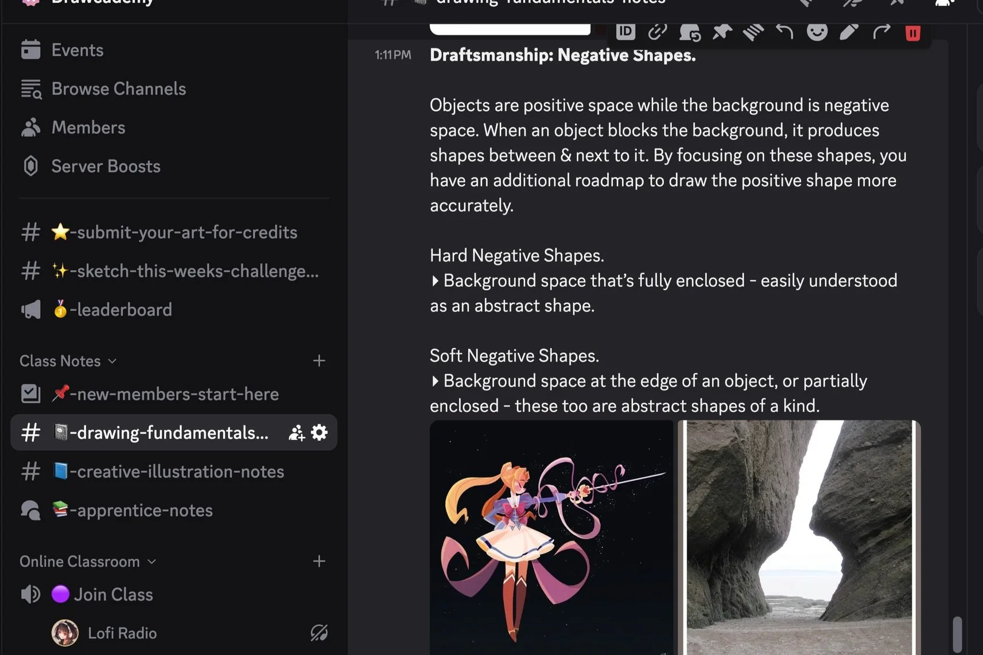Click the checklist icon beside new-members-start-here
Viewport: 983px width, 655px height.
pyautogui.click(x=30, y=393)
